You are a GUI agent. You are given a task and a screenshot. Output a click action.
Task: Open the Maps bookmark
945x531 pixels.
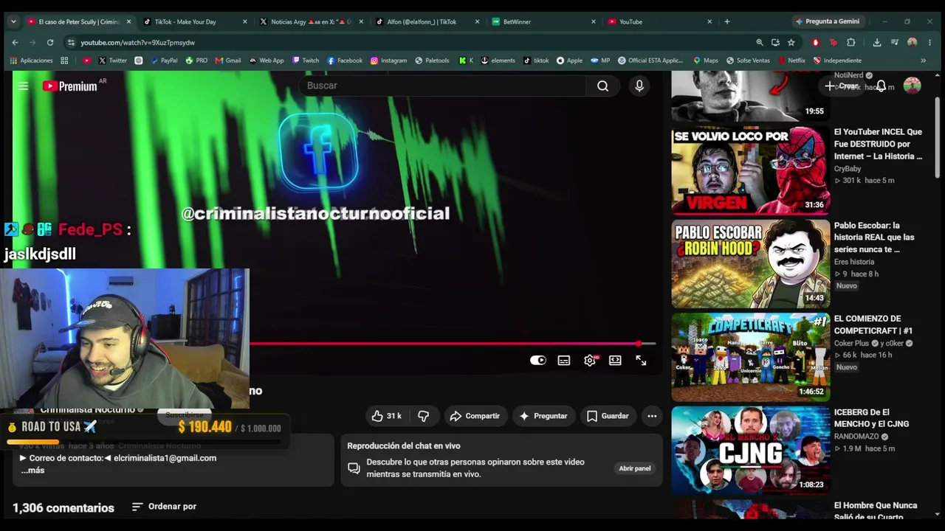click(x=706, y=60)
